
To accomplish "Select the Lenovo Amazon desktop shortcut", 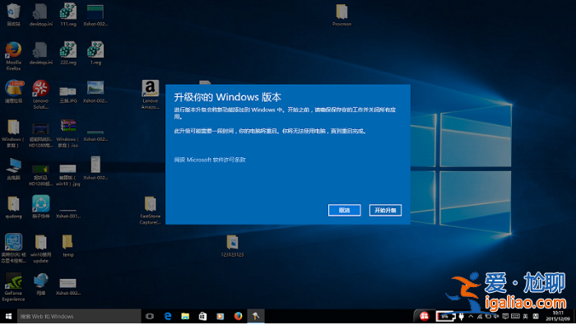I will point(151,95).
